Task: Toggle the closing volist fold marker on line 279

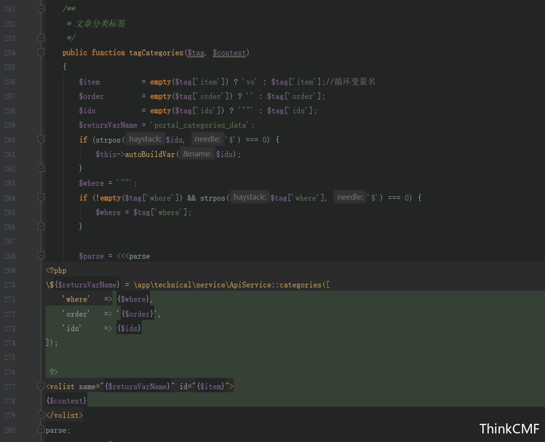Action: [x=41, y=415]
